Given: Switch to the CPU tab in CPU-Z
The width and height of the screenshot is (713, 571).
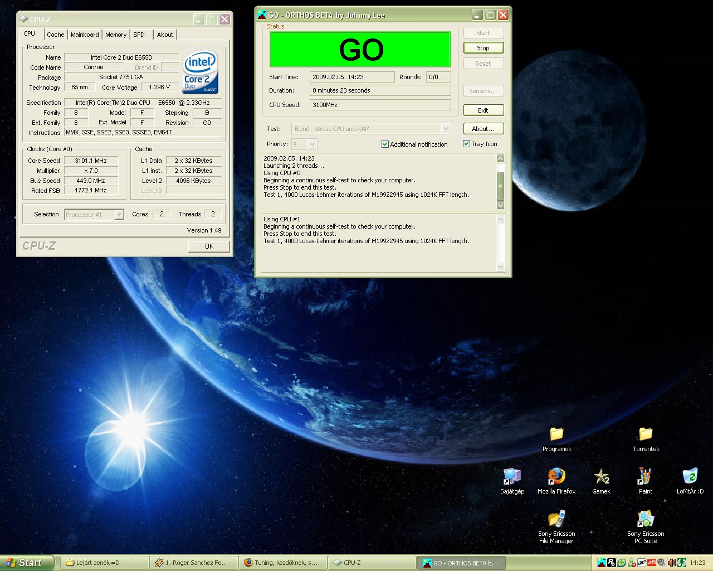Looking at the screenshot, I should click(30, 33).
